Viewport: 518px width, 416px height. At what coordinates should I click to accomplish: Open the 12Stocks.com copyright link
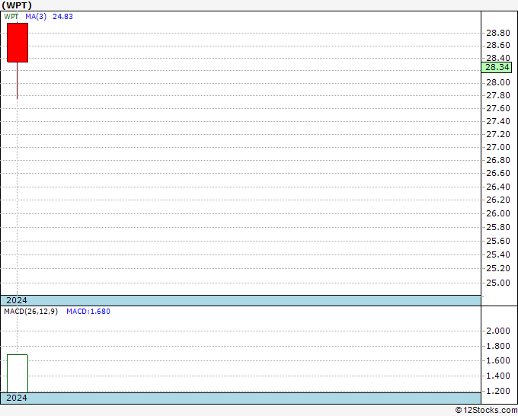(x=486, y=411)
